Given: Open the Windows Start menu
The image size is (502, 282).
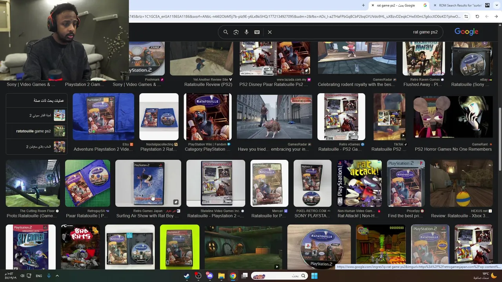Looking at the screenshot, I should click(x=314, y=276).
